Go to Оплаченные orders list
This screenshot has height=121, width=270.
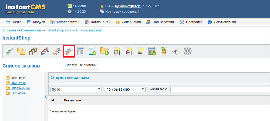(20, 88)
